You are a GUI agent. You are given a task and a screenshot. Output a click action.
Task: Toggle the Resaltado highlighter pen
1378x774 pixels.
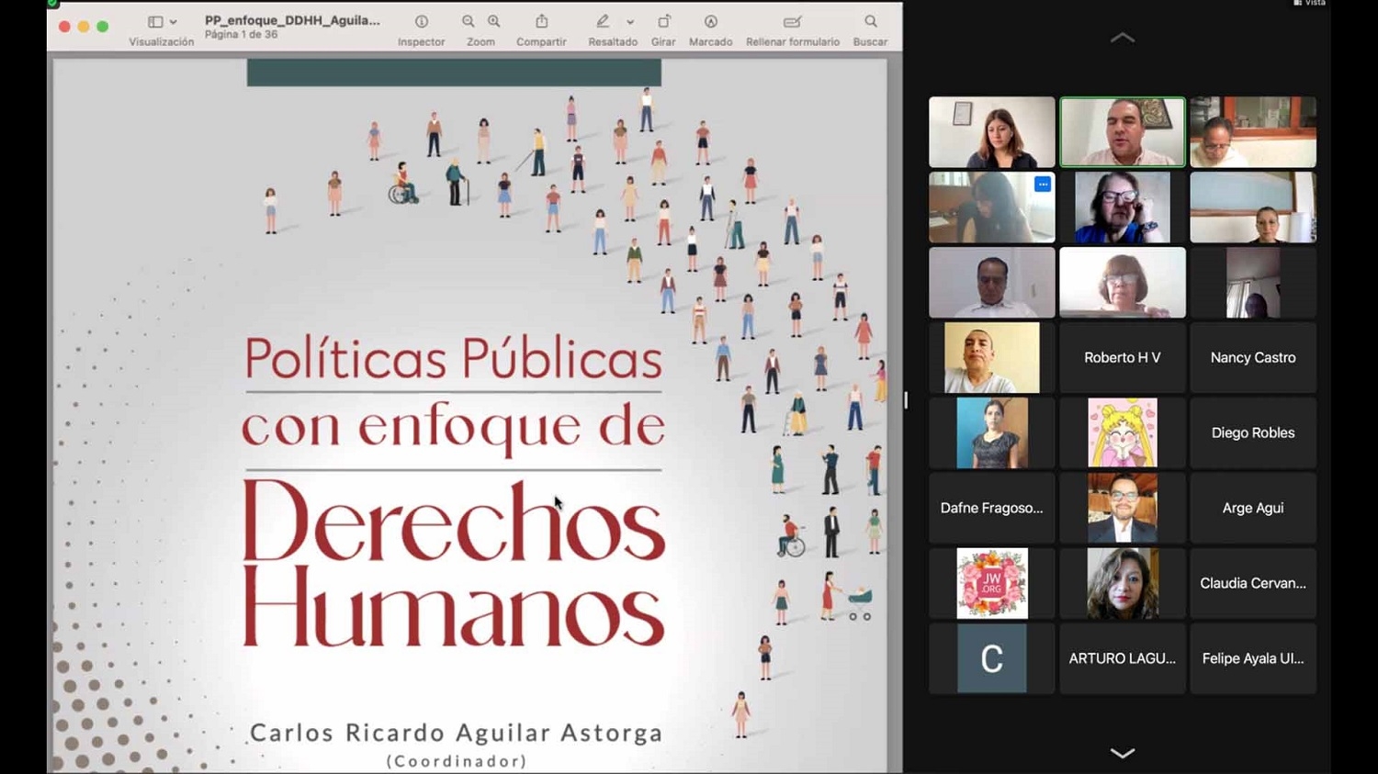click(604, 22)
